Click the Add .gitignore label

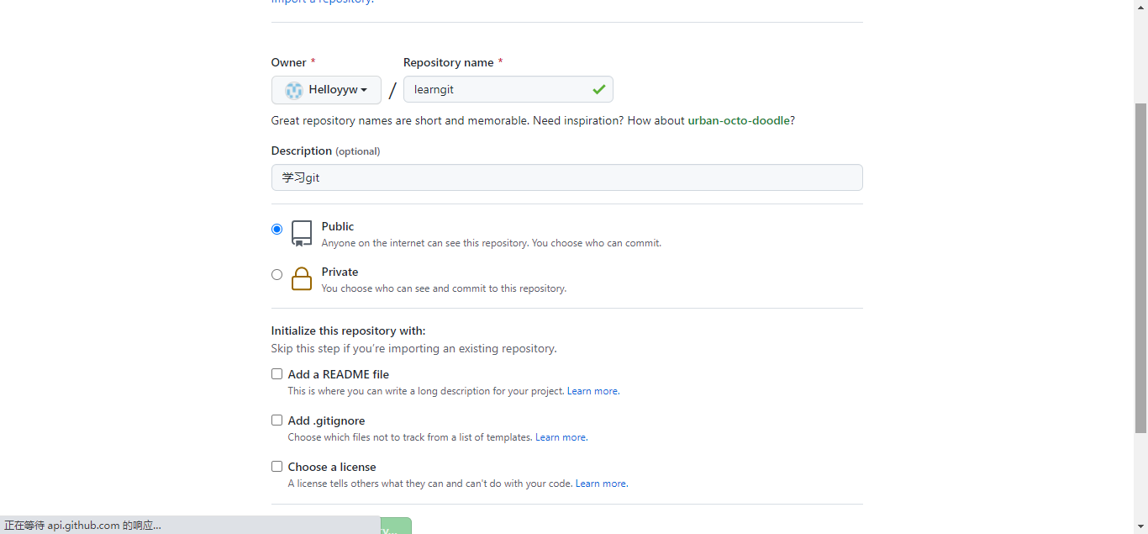pyautogui.click(x=326, y=420)
